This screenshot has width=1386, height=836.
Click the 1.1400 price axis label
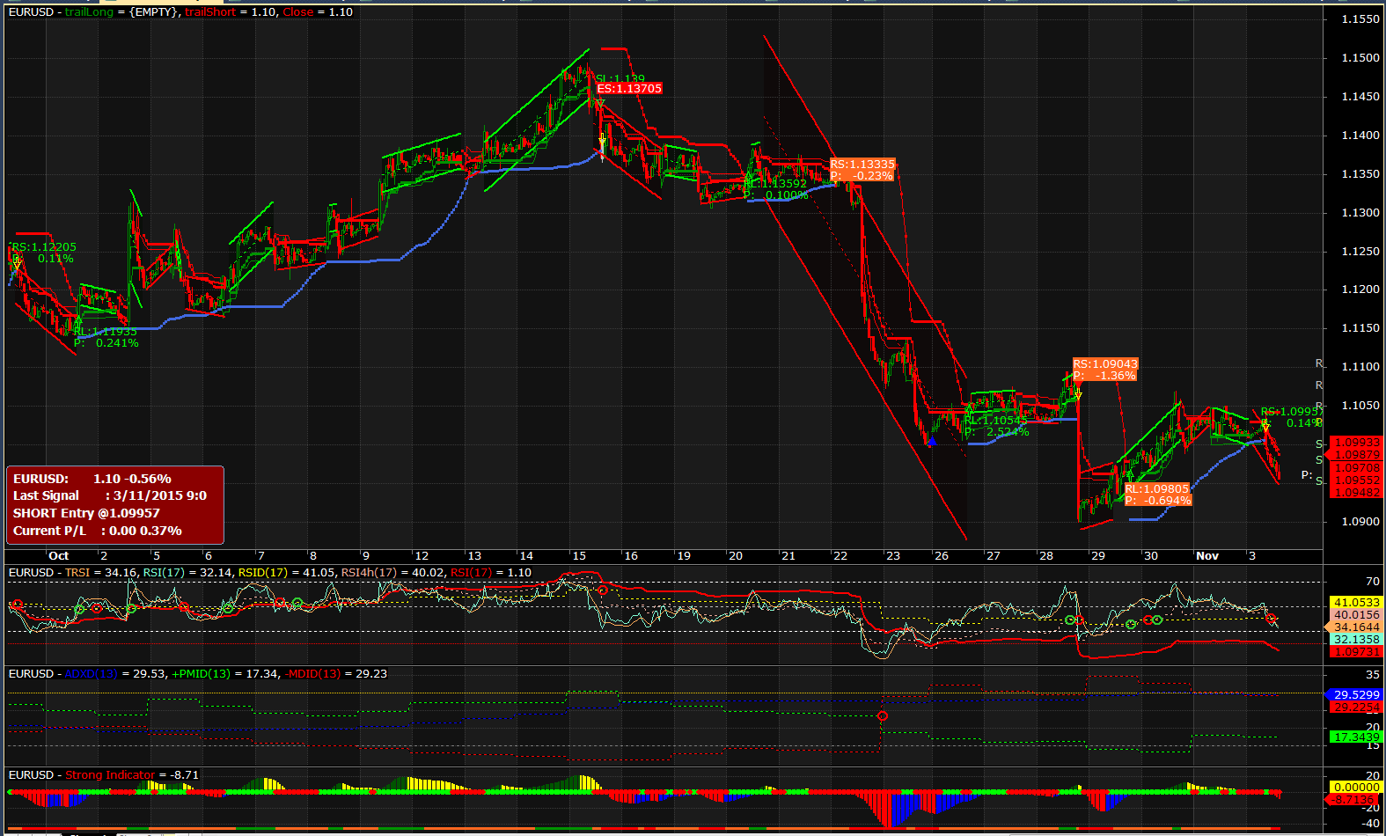click(x=1360, y=136)
